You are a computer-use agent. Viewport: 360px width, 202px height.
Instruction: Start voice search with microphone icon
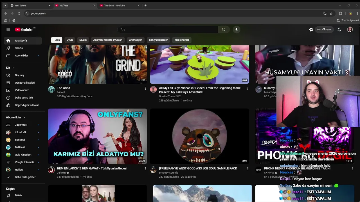(237, 29)
